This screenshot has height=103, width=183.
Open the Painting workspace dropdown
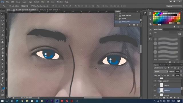174,6
